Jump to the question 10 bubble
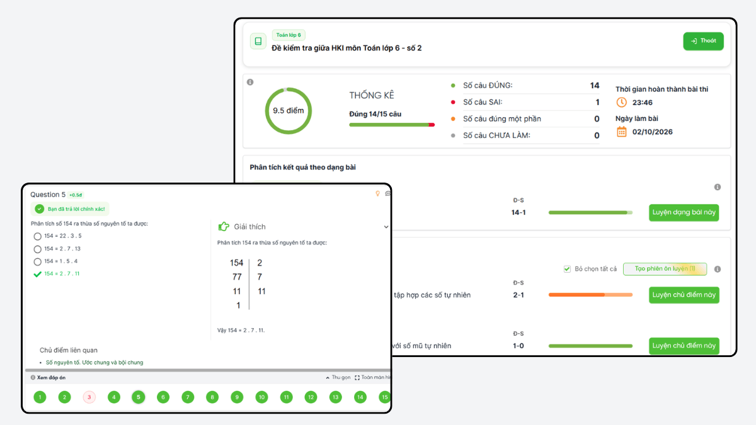The width and height of the screenshot is (756, 425). (261, 397)
